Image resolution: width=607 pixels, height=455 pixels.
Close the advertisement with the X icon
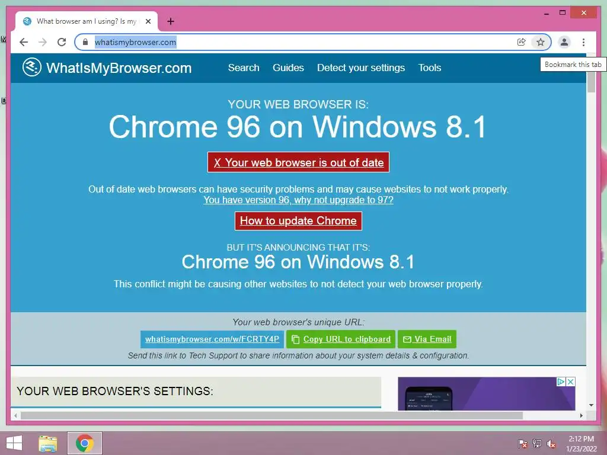click(571, 382)
